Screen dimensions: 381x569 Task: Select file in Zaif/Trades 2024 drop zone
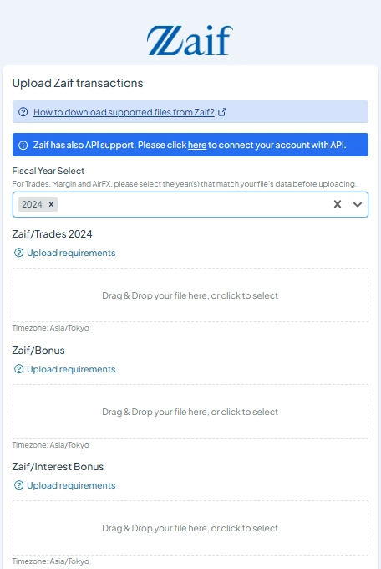190,295
